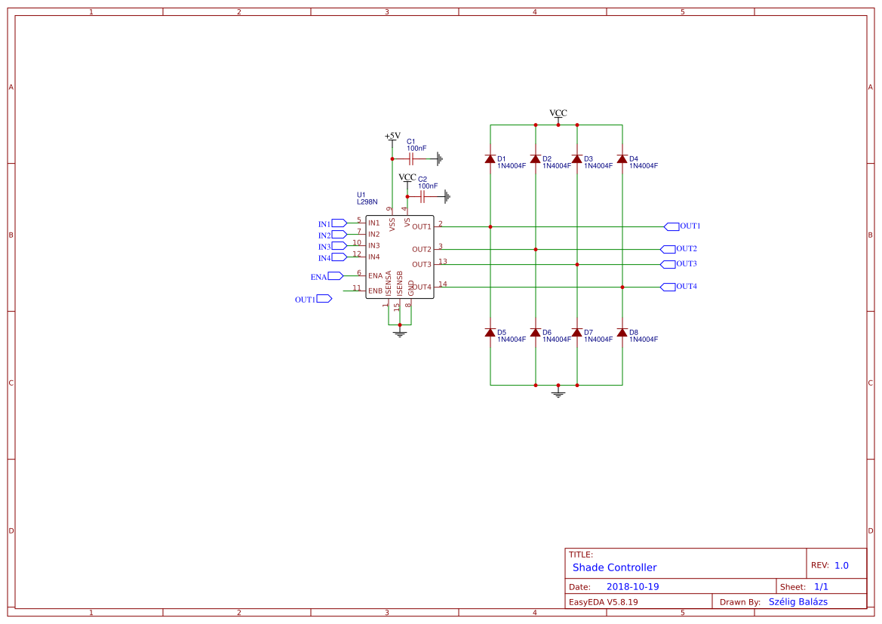Image resolution: width=882 pixels, height=624 pixels.
Task: Click the IN4 net port flag
Action: 340,257
